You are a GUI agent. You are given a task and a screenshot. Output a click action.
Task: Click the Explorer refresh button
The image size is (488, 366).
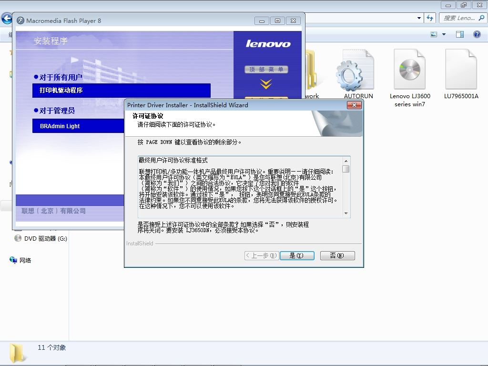pyautogui.click(x=430, y=18)
